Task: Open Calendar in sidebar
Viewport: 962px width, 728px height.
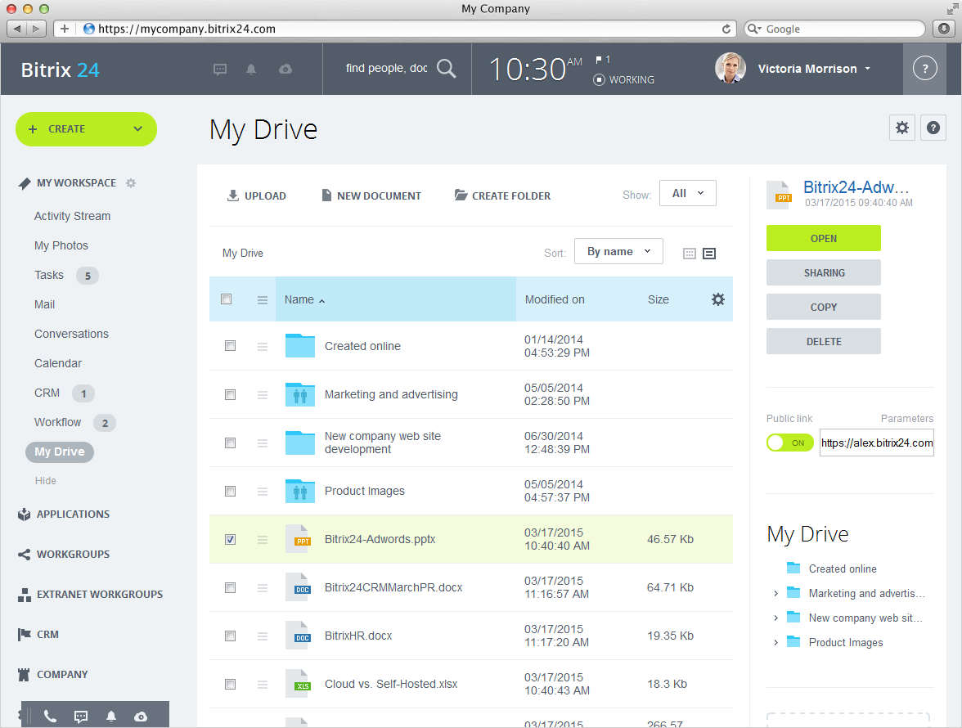Action: tap(57, 363)
